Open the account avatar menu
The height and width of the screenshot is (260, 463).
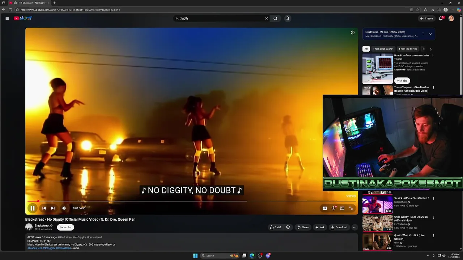click(451, 18)
